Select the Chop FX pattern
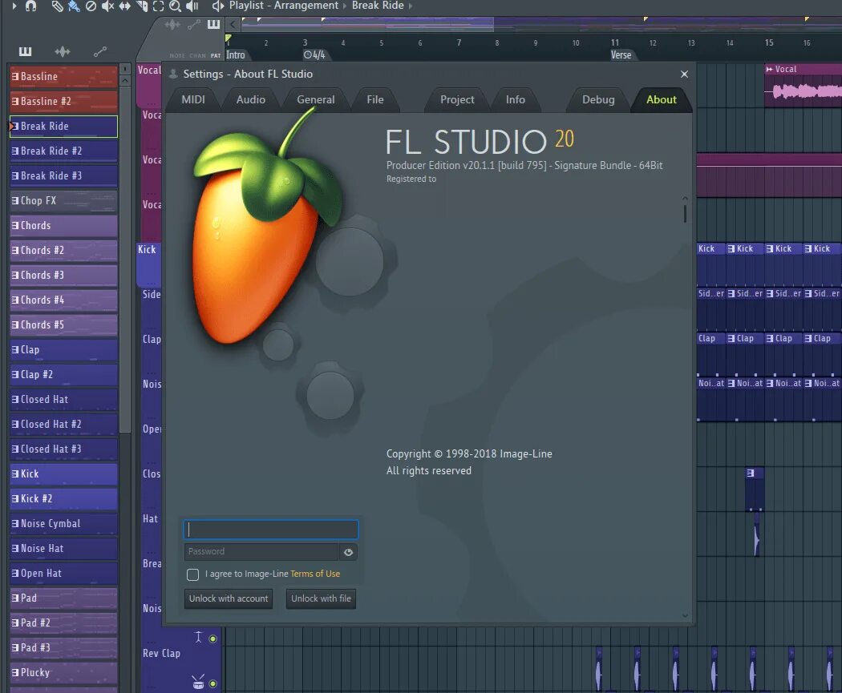 pyautogui.click(x=64, y=200)
